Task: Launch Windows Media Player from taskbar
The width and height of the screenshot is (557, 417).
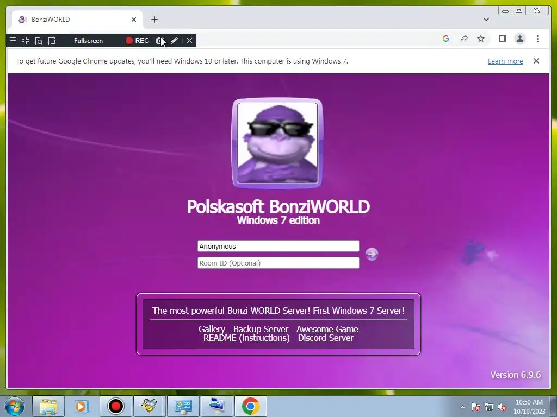Action: 82,406
